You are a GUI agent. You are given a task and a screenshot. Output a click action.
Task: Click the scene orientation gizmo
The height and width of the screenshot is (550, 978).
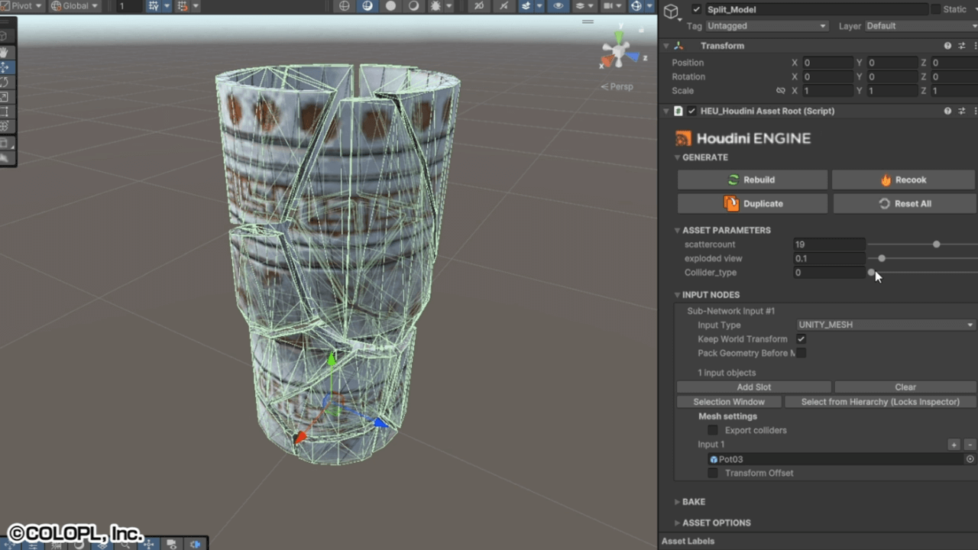point(617,53)
